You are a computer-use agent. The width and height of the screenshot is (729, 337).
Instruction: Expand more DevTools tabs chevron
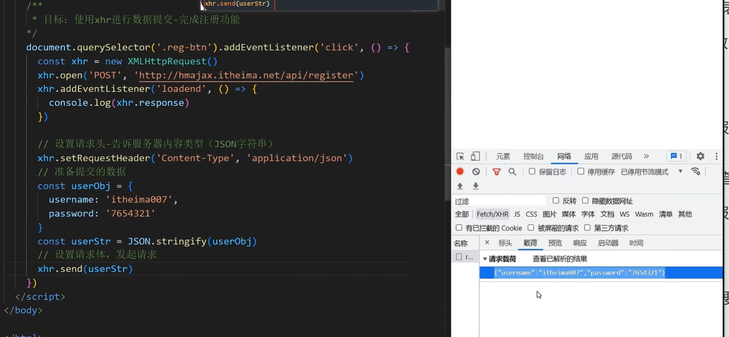pyautogui.click(x=646, y=156)
